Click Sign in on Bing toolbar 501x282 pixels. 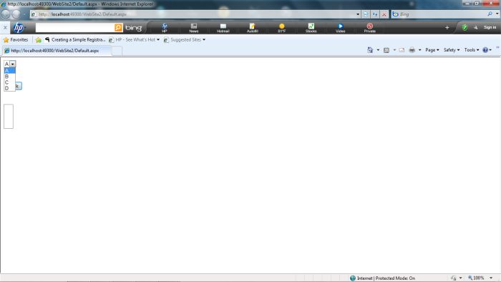coord(490,28)
